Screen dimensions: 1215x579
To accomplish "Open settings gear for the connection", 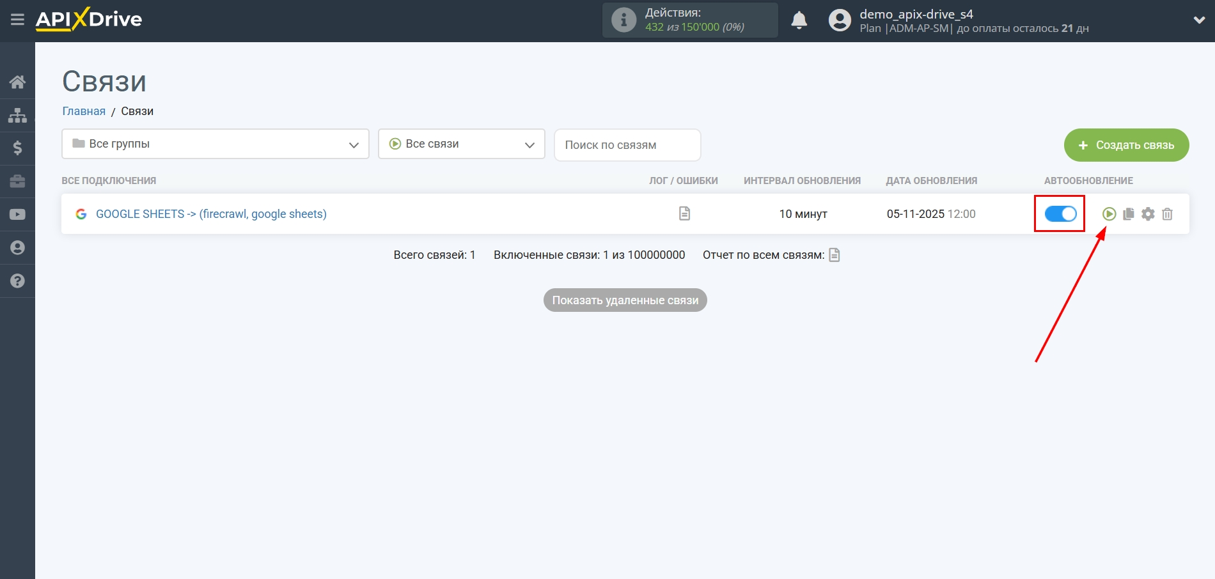I will click(x=1148, y=214).
